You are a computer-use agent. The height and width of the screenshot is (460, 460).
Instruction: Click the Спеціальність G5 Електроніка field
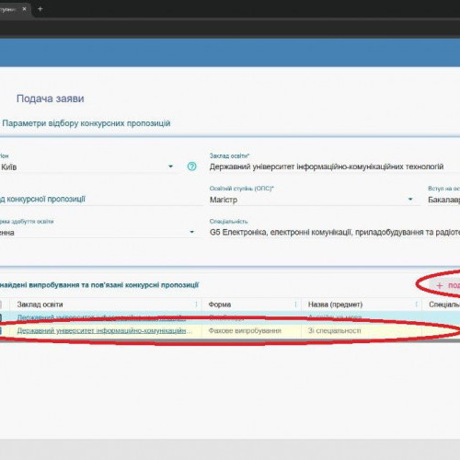(335, 232)
